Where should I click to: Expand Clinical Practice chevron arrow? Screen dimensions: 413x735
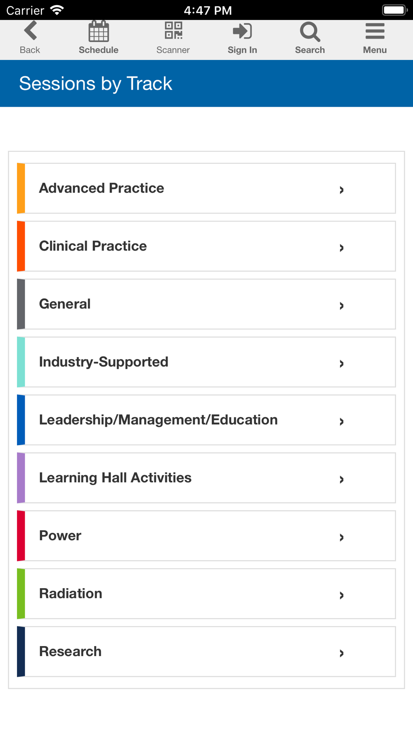pyautogui.click(x=342, y=248)
